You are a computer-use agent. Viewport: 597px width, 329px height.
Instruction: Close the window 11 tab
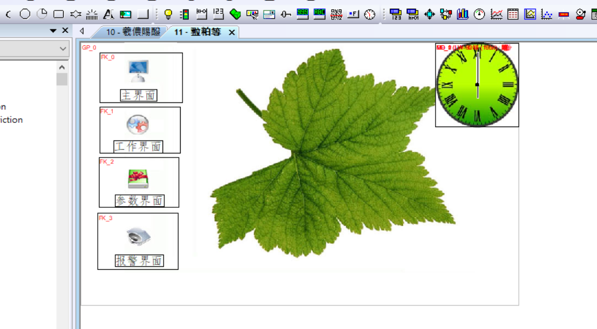click(232, 33)
